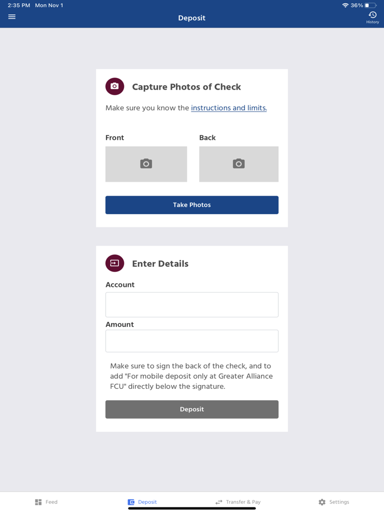Switch to the Feed tab
Viewport: 384px width, 513px height.
tap(47, 502)
